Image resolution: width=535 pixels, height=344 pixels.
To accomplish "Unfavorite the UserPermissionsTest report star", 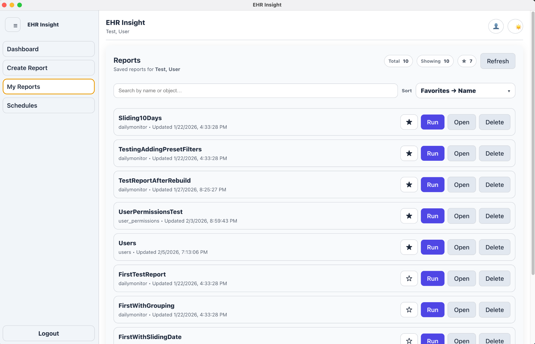I will (x=409, y=216).
